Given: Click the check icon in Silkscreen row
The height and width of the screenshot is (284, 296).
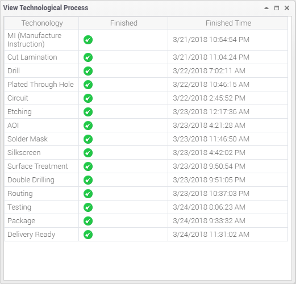Looking at the screenshot, I should tap(88, 153).
